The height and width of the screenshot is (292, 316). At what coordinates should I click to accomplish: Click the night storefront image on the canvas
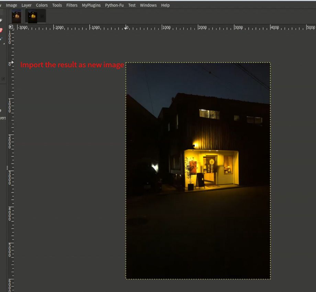198,171
